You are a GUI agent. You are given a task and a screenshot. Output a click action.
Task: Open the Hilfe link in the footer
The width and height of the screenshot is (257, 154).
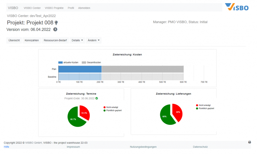click(6, 147)
